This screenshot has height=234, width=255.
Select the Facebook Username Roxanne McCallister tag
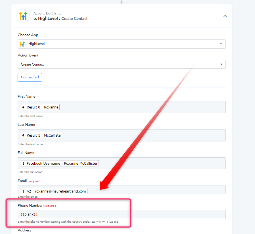[60, 163]
